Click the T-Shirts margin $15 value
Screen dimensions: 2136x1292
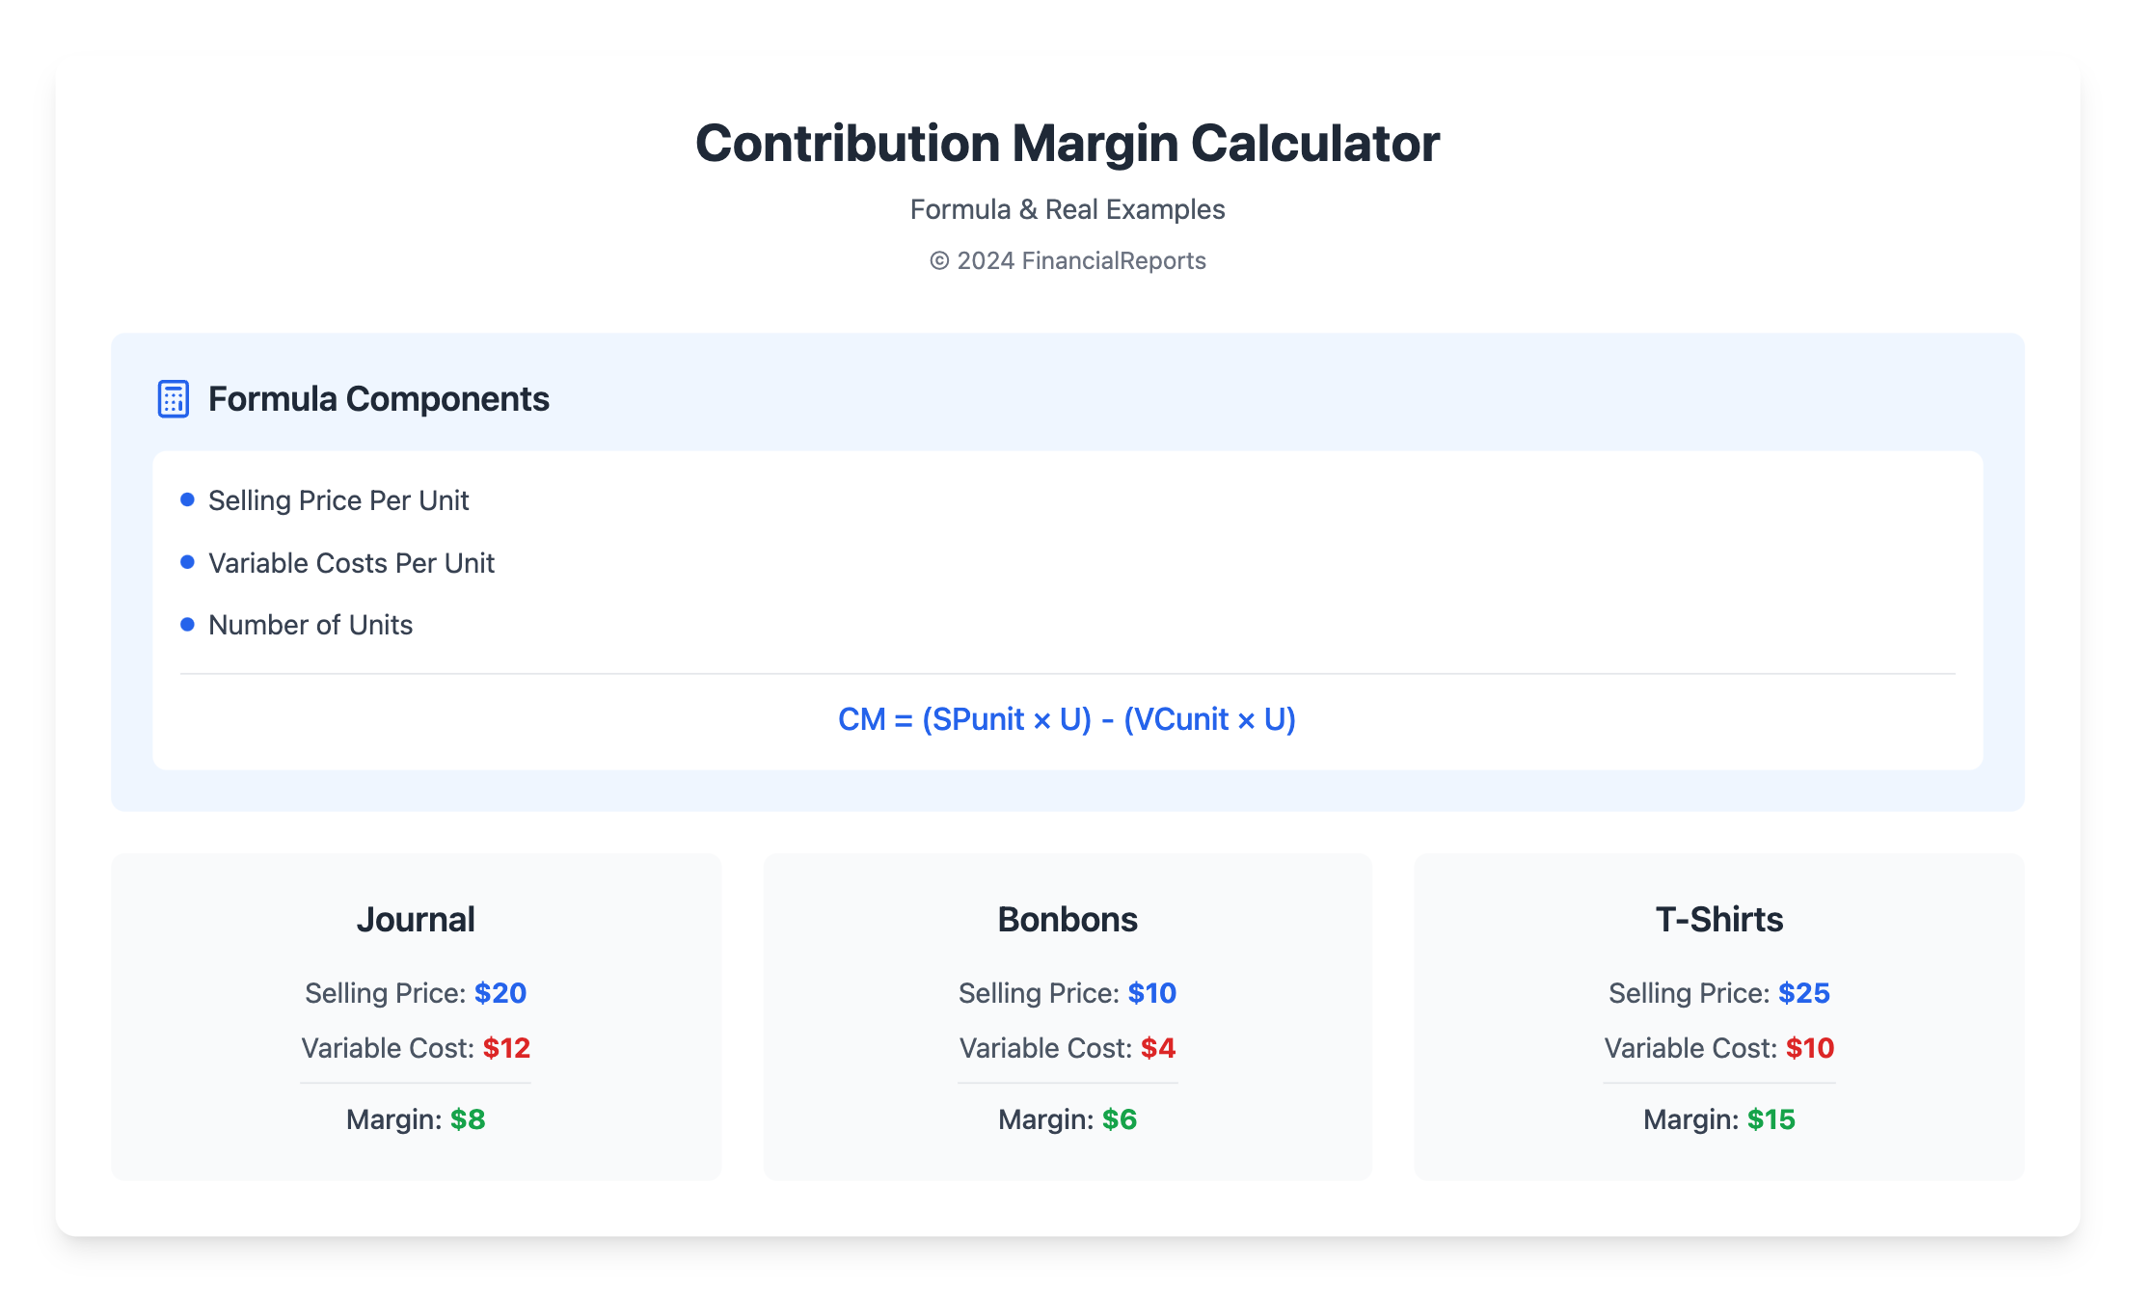coord(1771,1119)
